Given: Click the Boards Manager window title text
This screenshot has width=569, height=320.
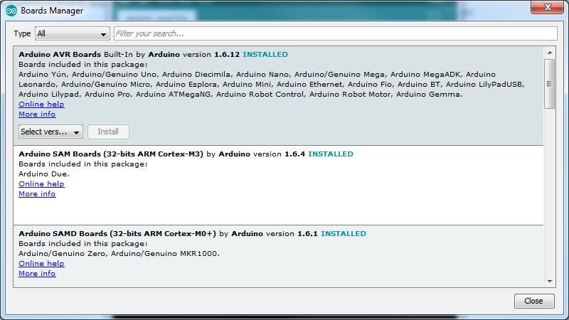Looking at the screenshot, I should [x=52, y=11].
